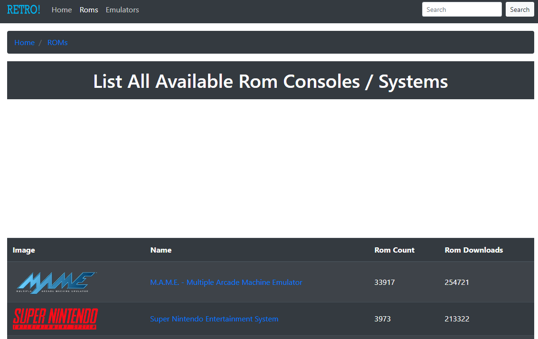
Task: Click the Rom Count column header
Action: click(x=394, y=250)
